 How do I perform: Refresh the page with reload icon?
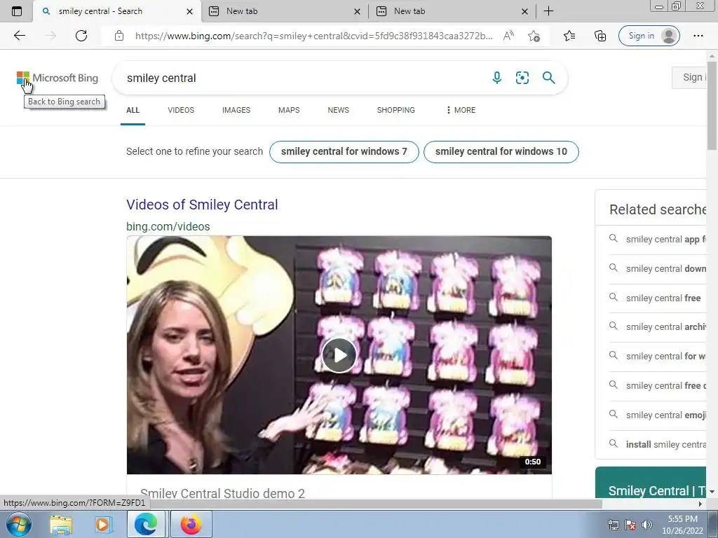click(81, 36)
